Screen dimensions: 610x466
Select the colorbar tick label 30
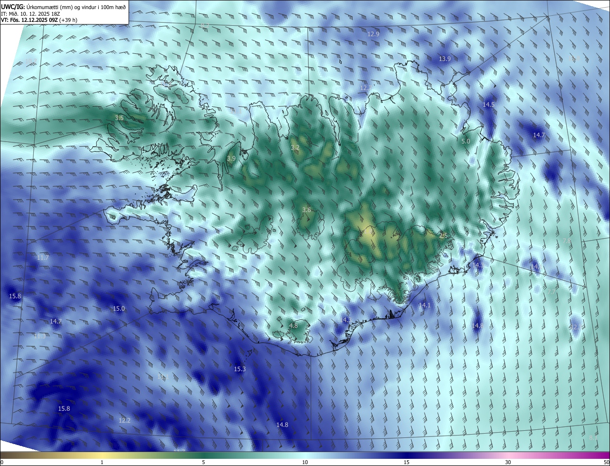(508, 462)
